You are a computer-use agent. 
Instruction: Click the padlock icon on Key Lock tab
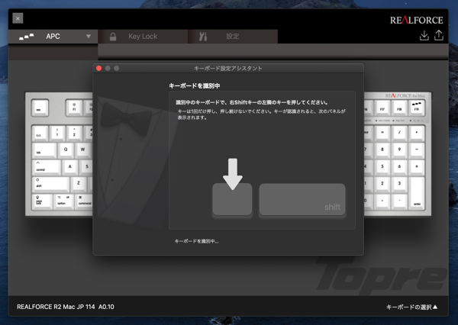coord(113,37)
